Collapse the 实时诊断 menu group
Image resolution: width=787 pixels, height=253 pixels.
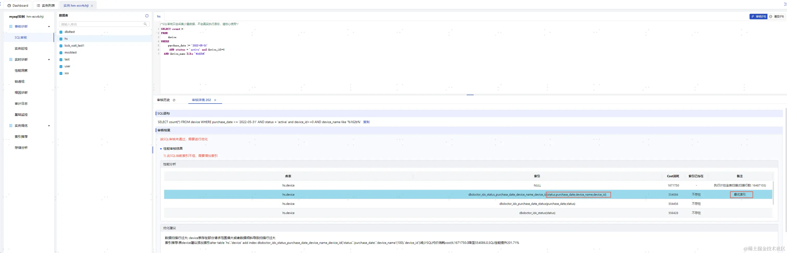49,59
